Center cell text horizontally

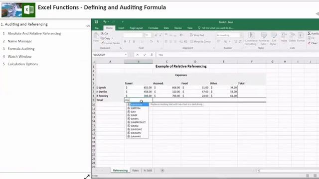(170, 42)
